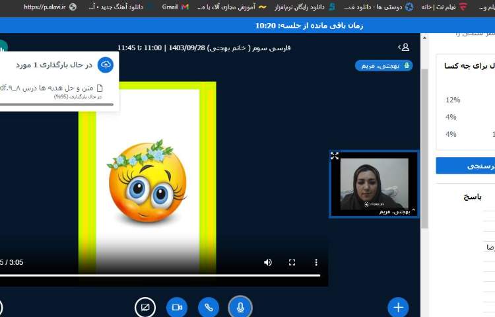Toggle the webcam sharing button
The image size is (495, 317).
click(x=177, y=307)
